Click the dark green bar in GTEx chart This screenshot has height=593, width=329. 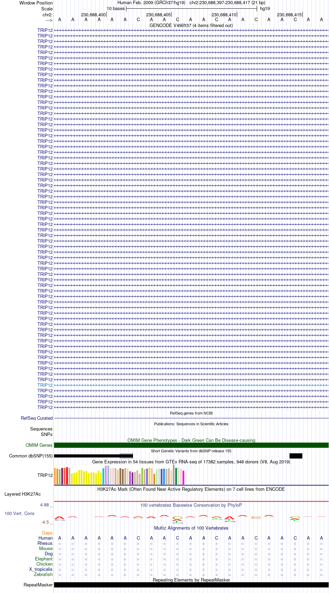[176, 476]
